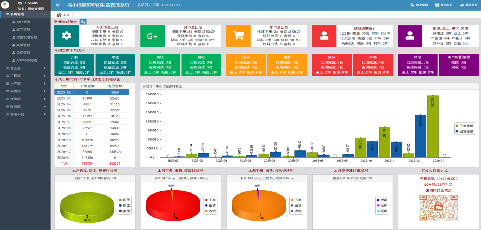Screen dimensions: 481x230
Task: Click 修改密码 in the top bar
Action: point(419,5)
